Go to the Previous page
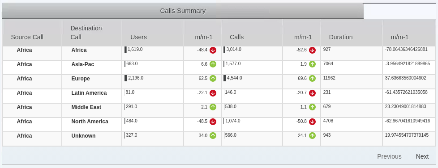The height and width of the screenshot is (168, 438). [389, 156]
